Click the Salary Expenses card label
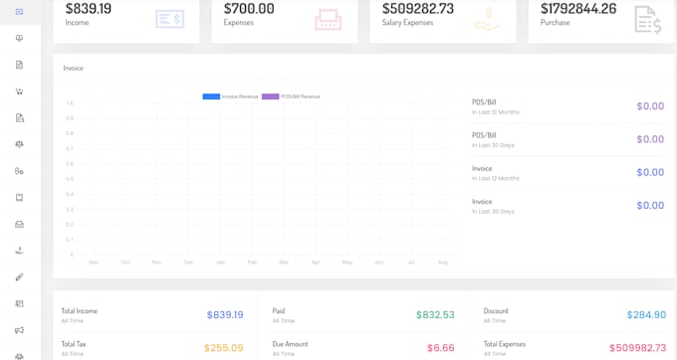 coord(407,23)
